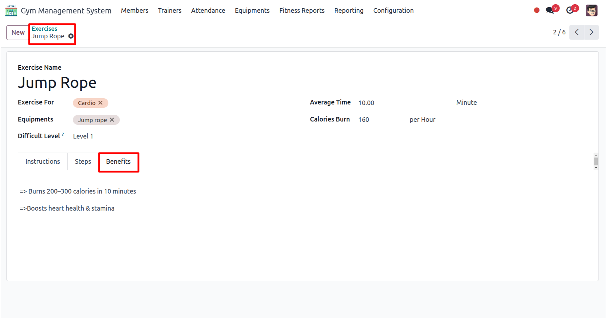Open the Reporting menu

(349, 10)
